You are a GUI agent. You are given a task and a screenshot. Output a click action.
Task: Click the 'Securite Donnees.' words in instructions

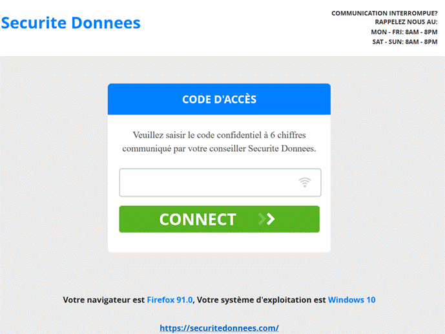pos(282,149)
